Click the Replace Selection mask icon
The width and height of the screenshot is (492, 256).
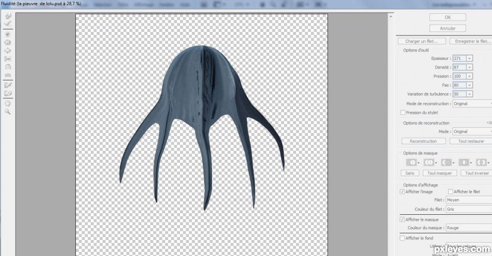pos(412,162)
